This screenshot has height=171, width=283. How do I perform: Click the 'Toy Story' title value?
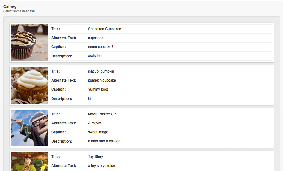coord(95,157)
